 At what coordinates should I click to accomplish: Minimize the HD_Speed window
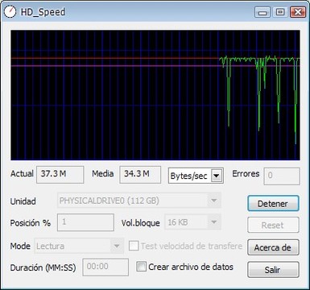262,12
